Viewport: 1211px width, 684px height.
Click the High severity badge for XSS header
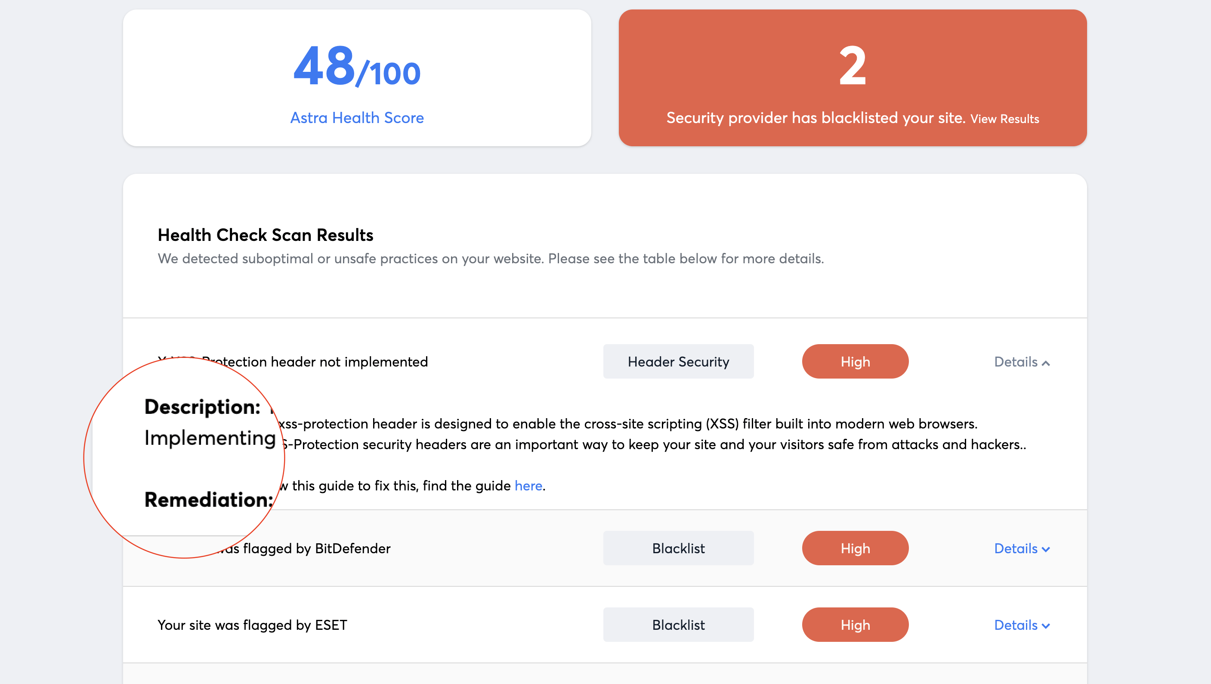pos(855,361)
